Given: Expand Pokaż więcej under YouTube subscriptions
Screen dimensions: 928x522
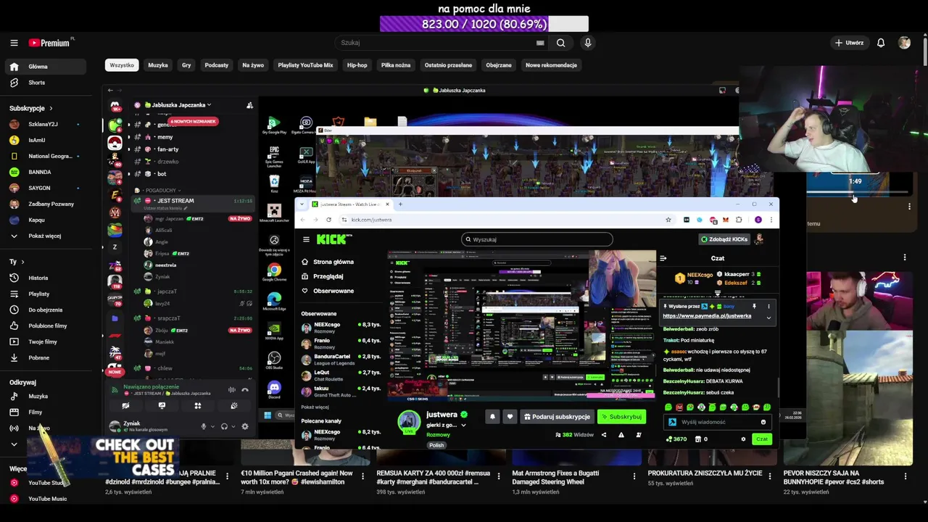Looking at the screenshot, I should (43, 236).
